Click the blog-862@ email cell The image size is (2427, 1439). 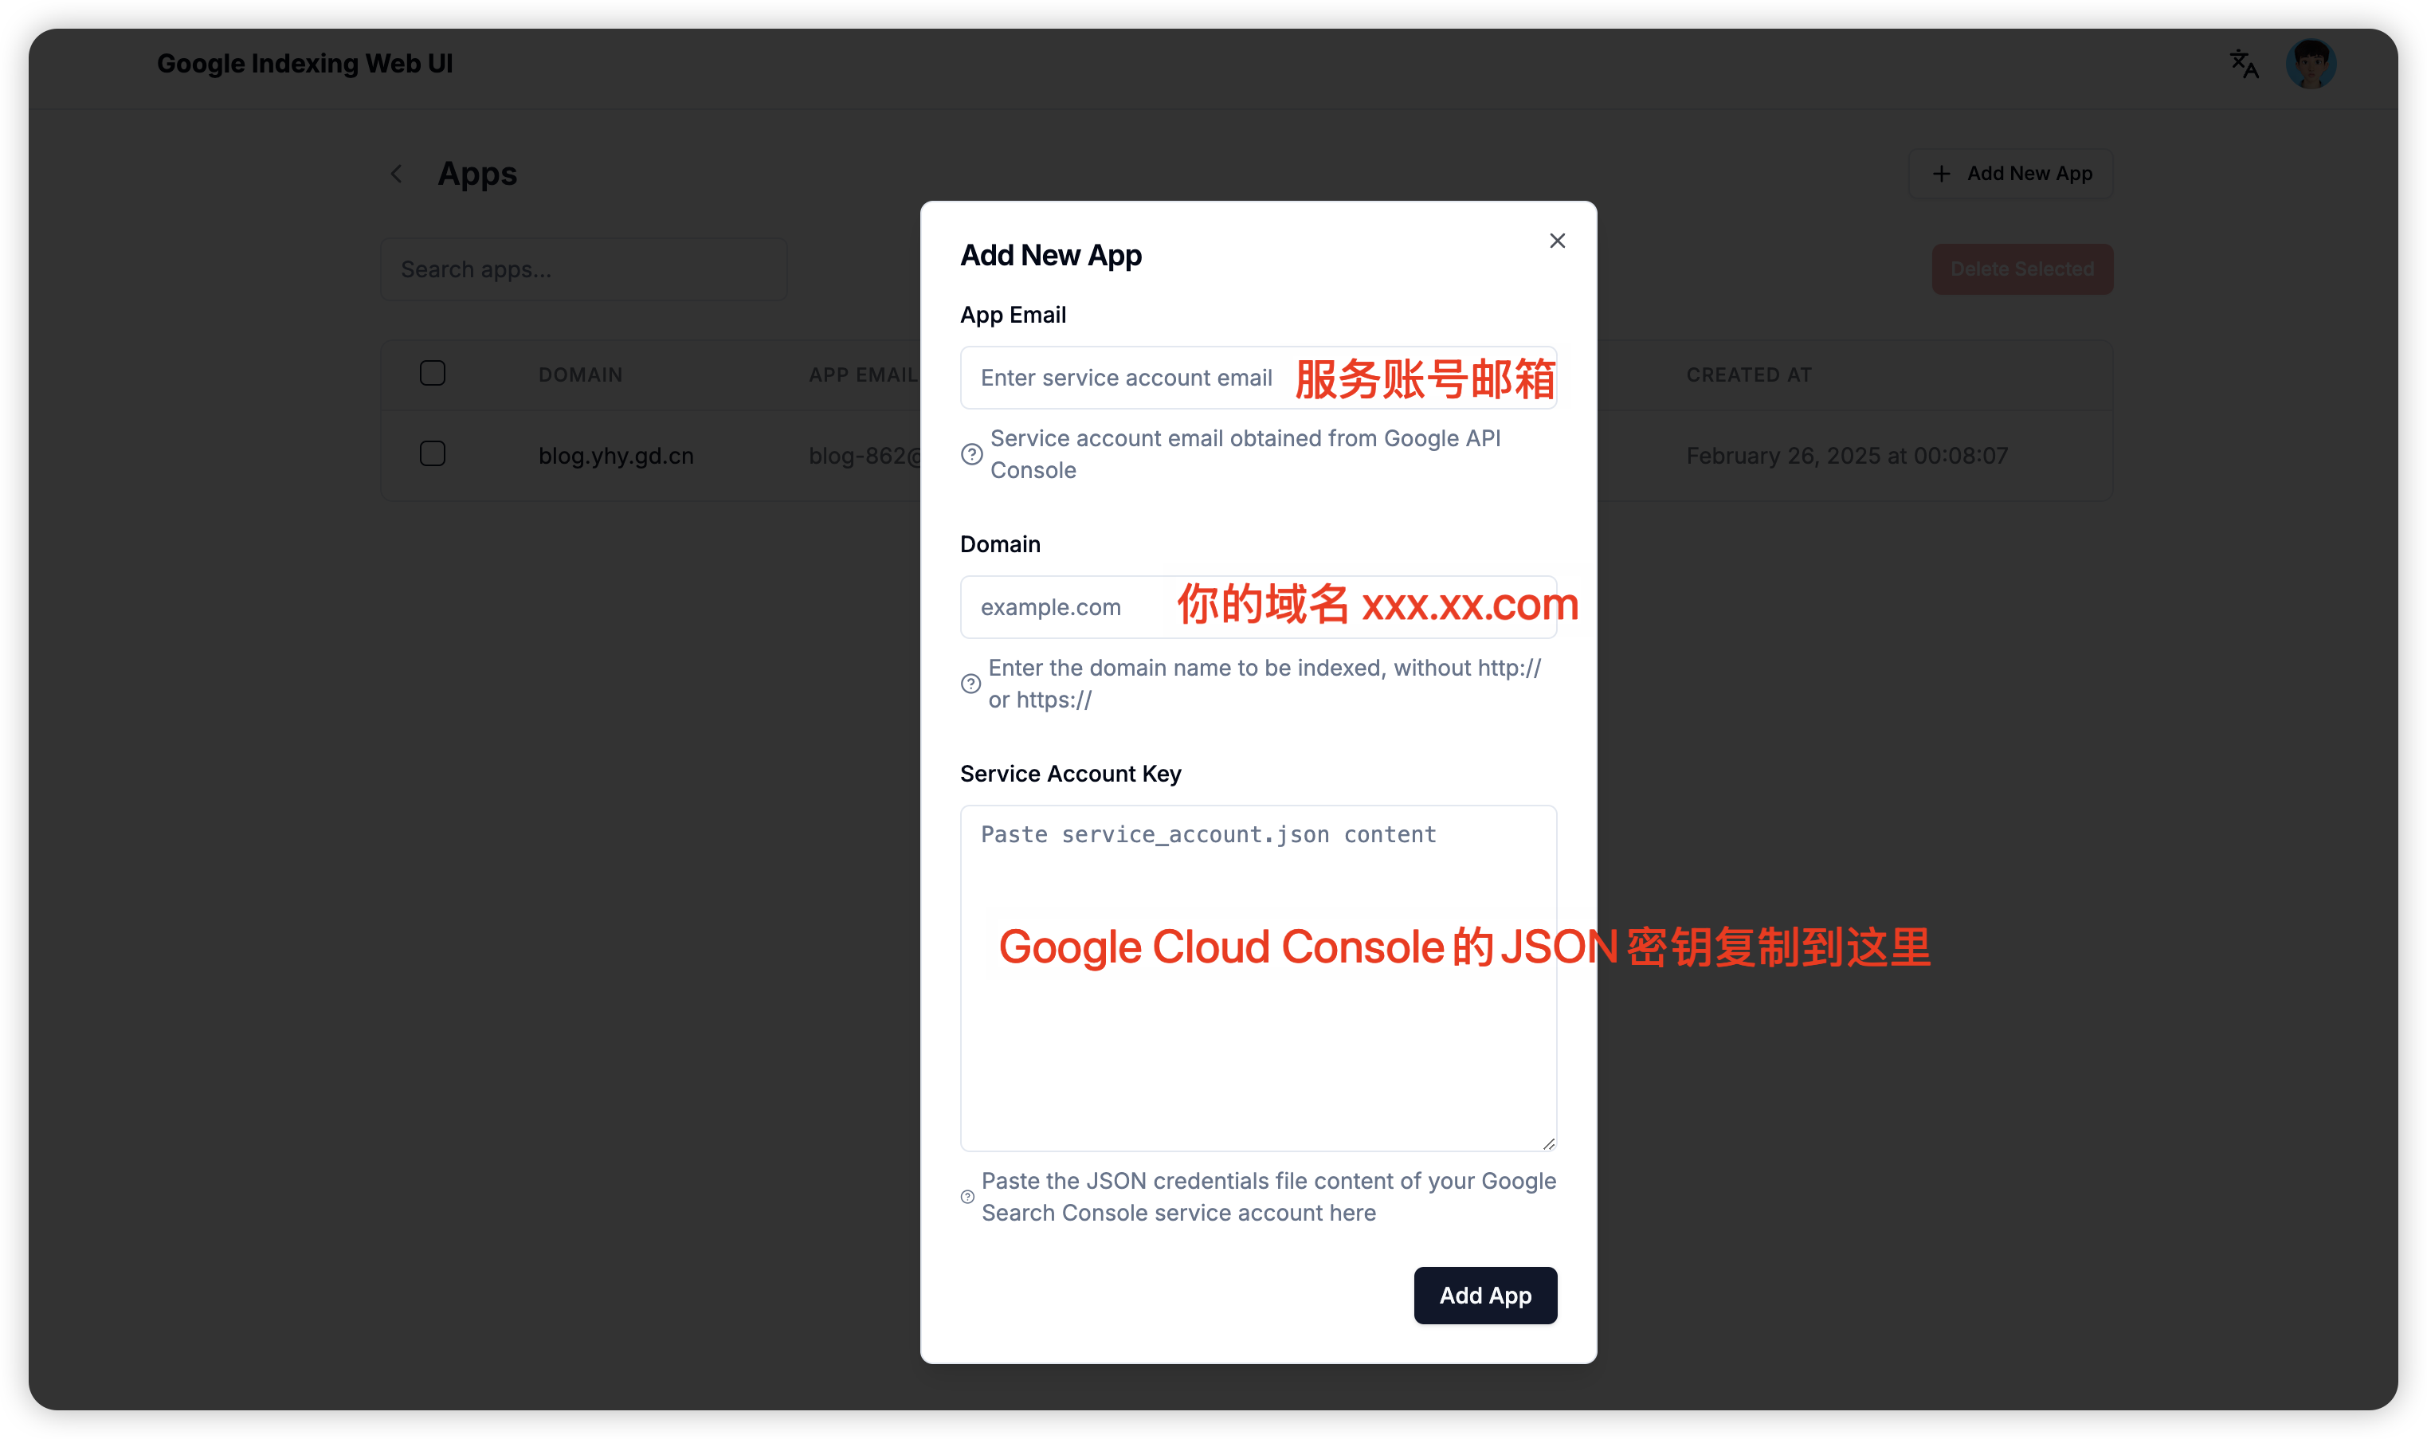864,456
